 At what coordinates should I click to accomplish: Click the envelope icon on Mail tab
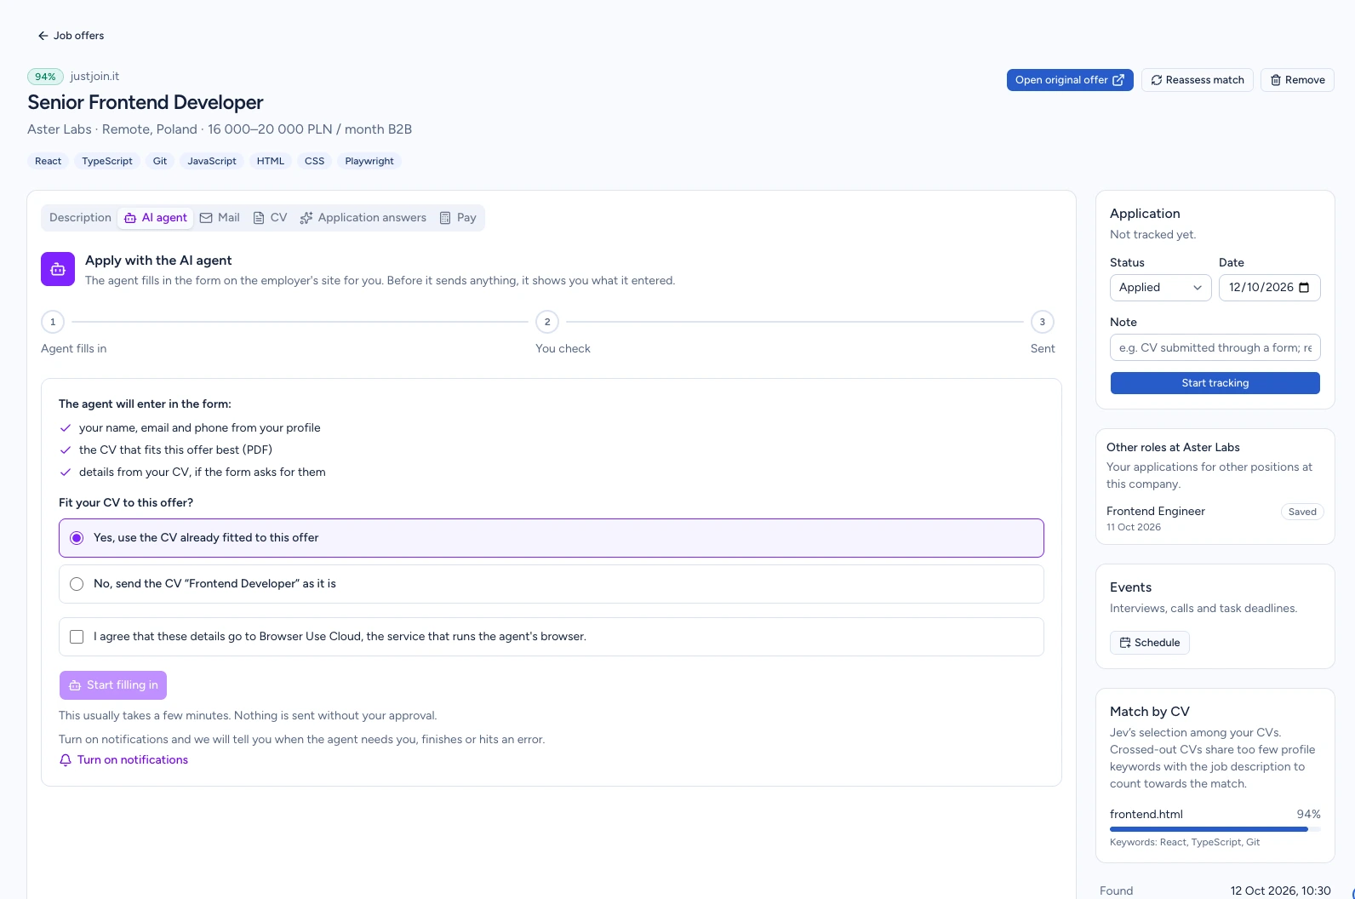point(206,218)
